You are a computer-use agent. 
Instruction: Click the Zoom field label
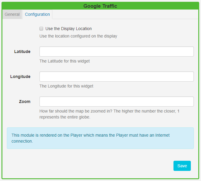pyautogui.click(x=25, y=102)
